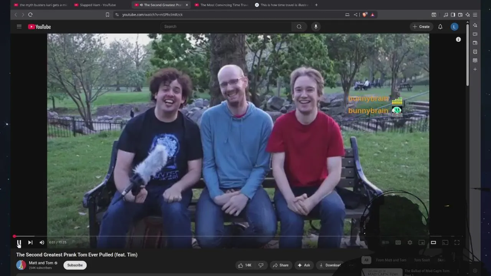The image size is (491, 276).
Task: Open the browser's cast/device icon in address bar
Action: (x=347, y=15)
